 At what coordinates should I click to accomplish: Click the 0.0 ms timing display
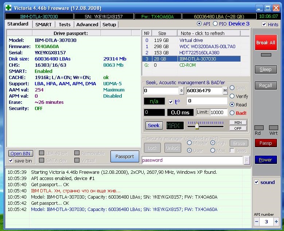click(180, 113)
